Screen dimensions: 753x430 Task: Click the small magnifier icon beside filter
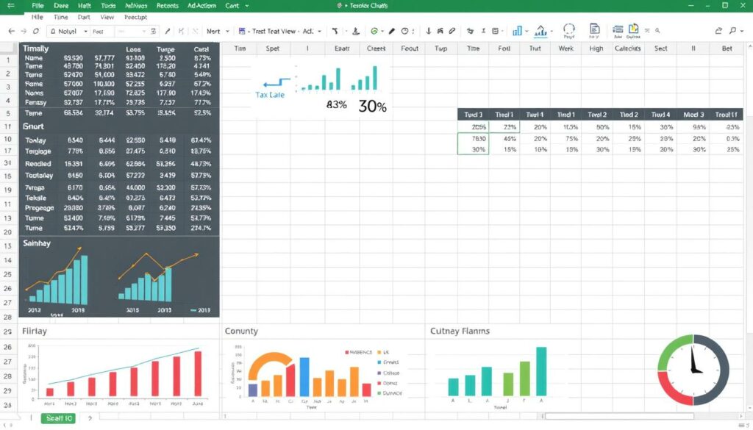click(657, 31)
